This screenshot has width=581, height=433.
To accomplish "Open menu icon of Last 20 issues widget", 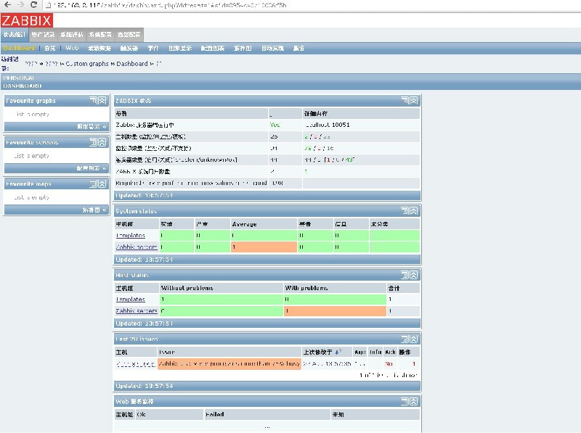I will pyautogui.click(x=405, y=339).
